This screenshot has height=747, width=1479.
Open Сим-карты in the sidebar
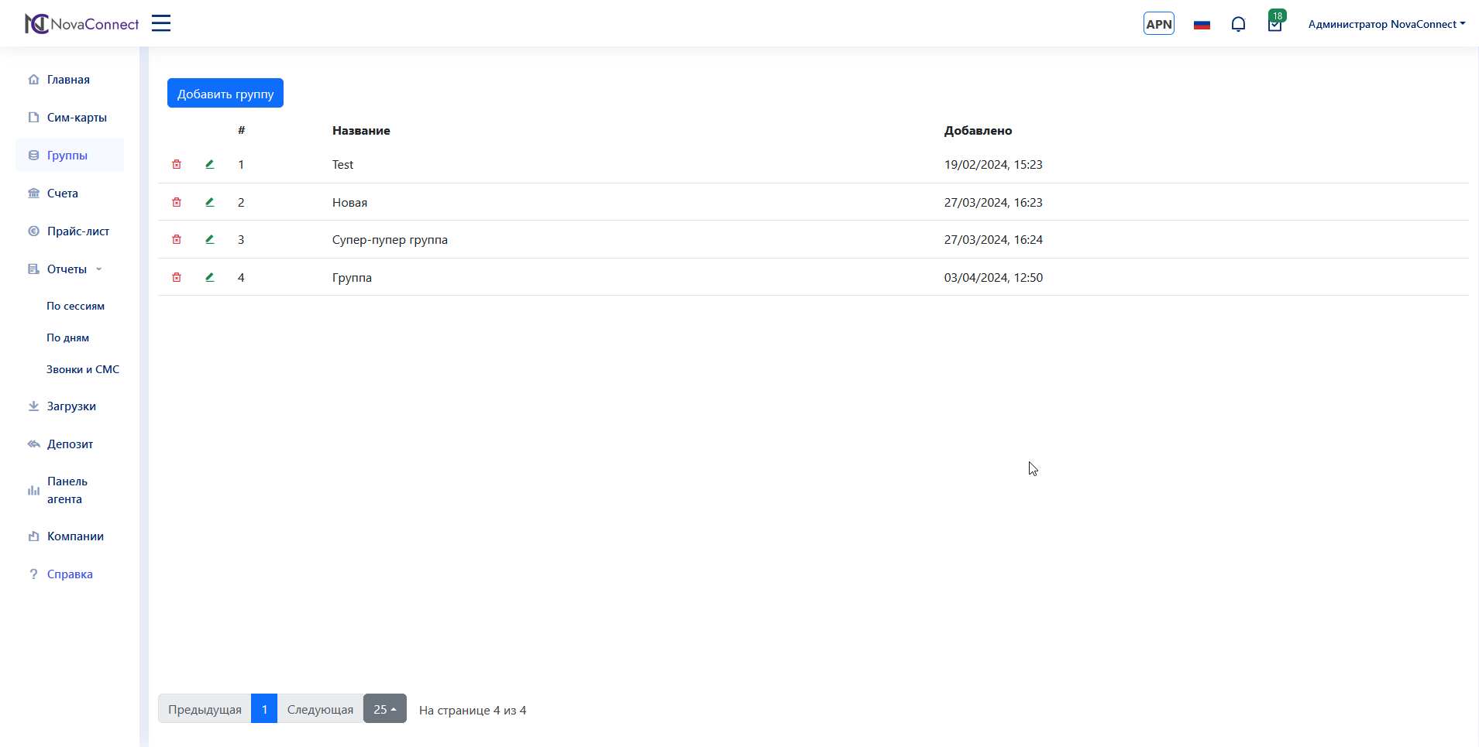(x=77, y=118)
